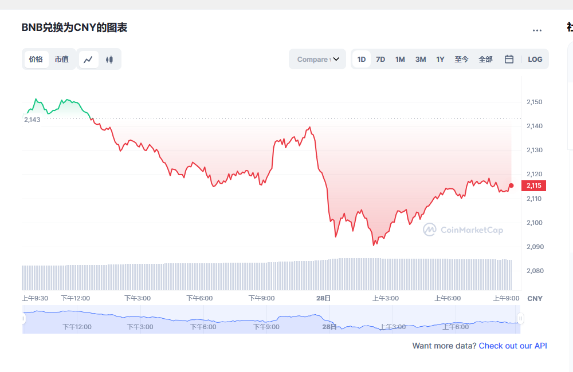Expand the Compare dropdown
Viewport: 573px width, 372px height.
pyautogui.click(x=318, y=59)
